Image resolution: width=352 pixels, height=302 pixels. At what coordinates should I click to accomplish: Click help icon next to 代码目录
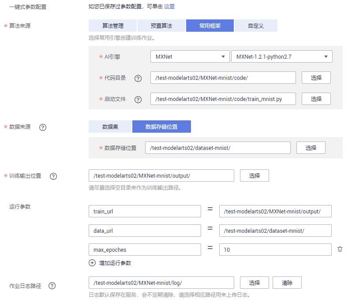pos(138,78)
